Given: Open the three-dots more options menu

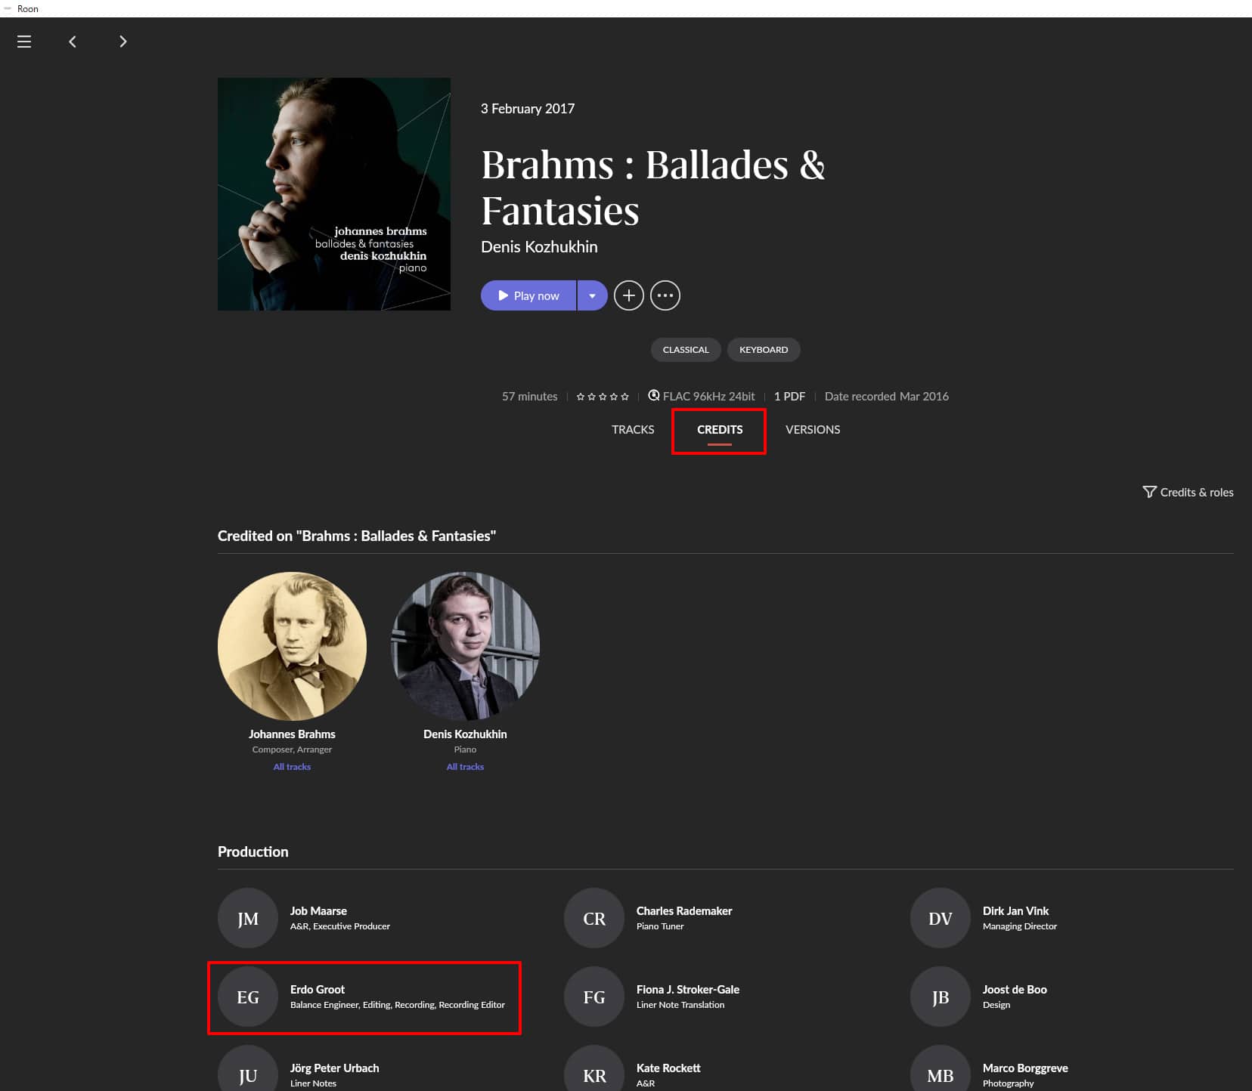Looking at the screenshot, I should [665, 295].
